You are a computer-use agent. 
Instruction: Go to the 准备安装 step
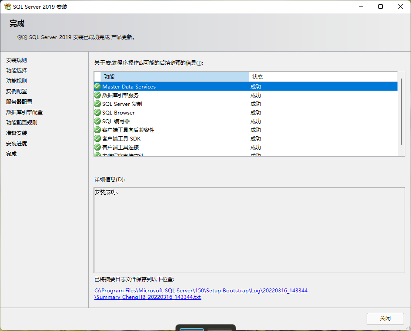tap(17, 133)
